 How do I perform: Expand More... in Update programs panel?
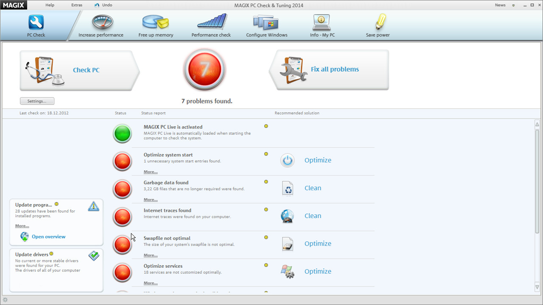click(22, 226)
